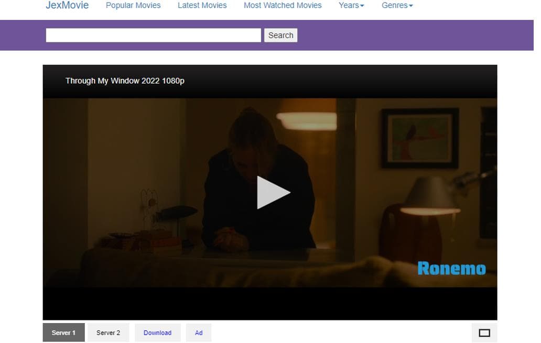Open the Years chevron arrow
This screenshot has height=343, width=541.
361,5
